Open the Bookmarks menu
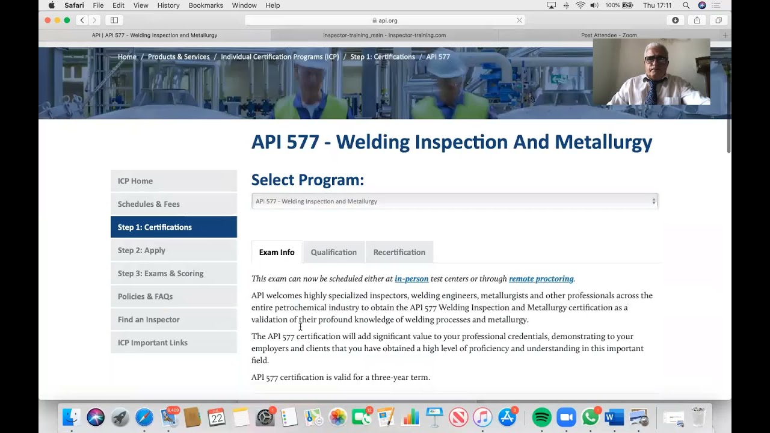The image size is (770, 433). coord(206,5)
